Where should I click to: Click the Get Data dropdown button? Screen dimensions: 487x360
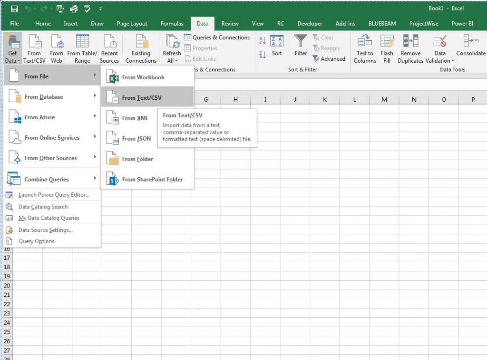click(12, 48)
